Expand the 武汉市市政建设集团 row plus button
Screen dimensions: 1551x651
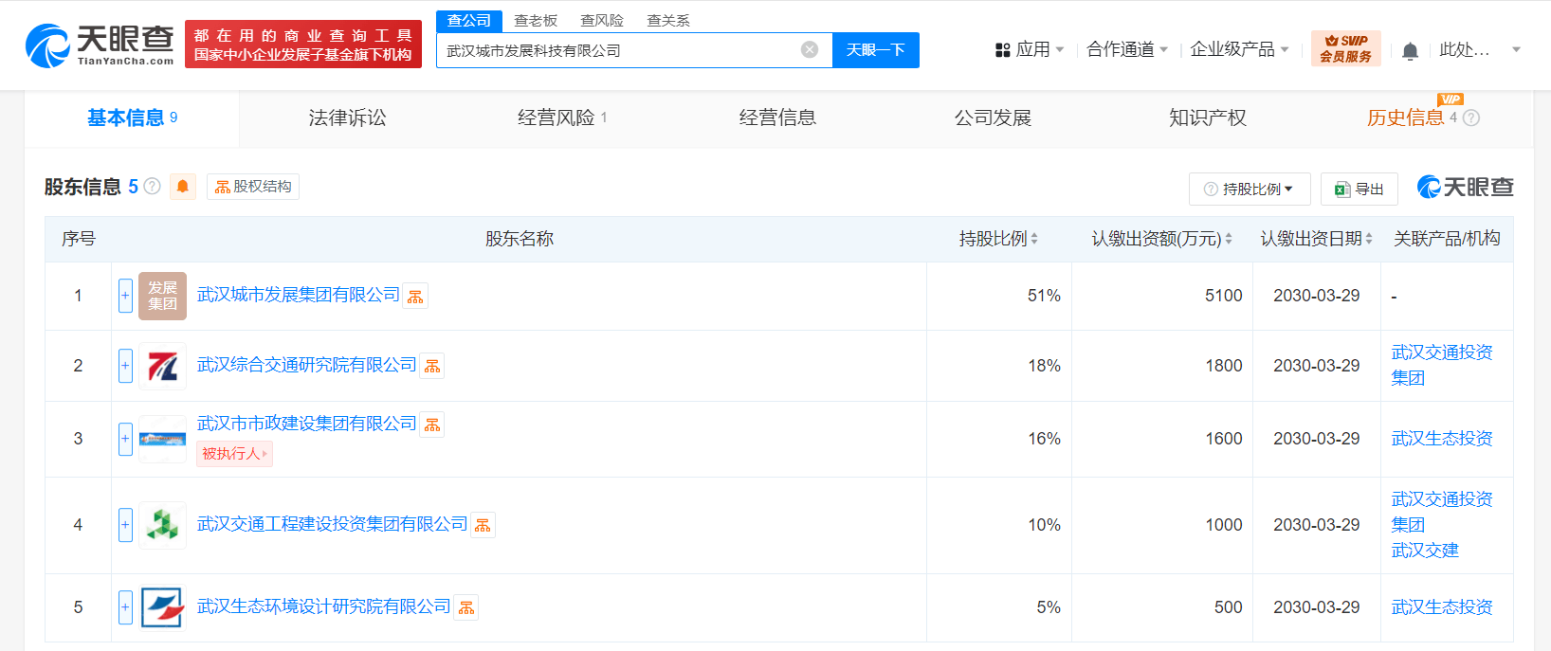125,439
